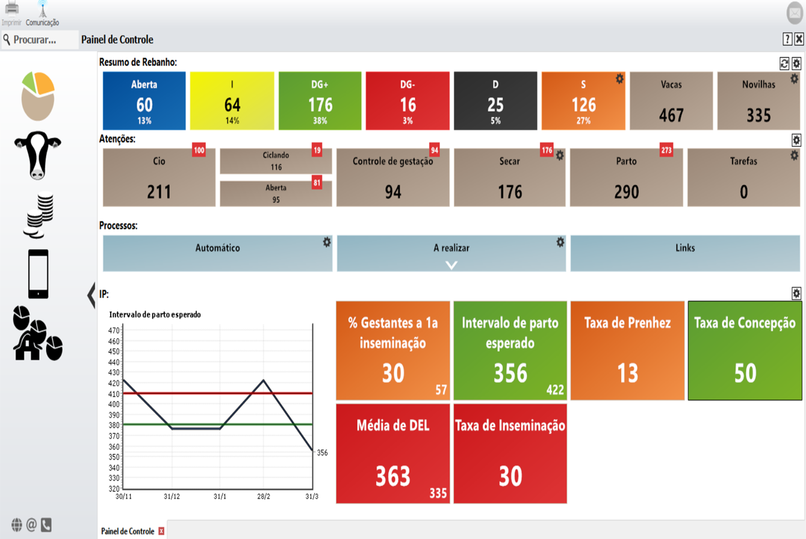
Task: Click the envelope mail icon
Action: pos(796,13)
